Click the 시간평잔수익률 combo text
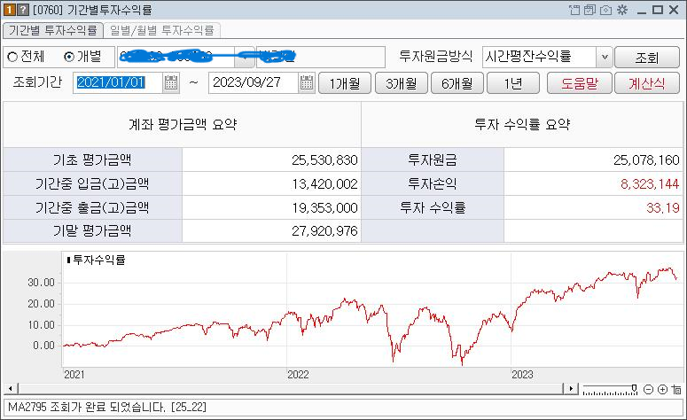Image resolution: width=687 pixels, height=420 pixels. coord(528,57)
